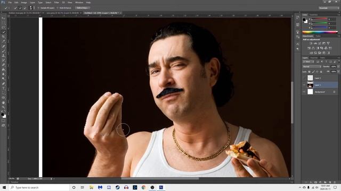Screen dimensions: 341x191
Task: Choose New selection mode in options bar
Action: [15, 8]
